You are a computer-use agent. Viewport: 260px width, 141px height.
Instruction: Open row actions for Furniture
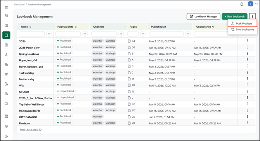click(x=247, y=123)
